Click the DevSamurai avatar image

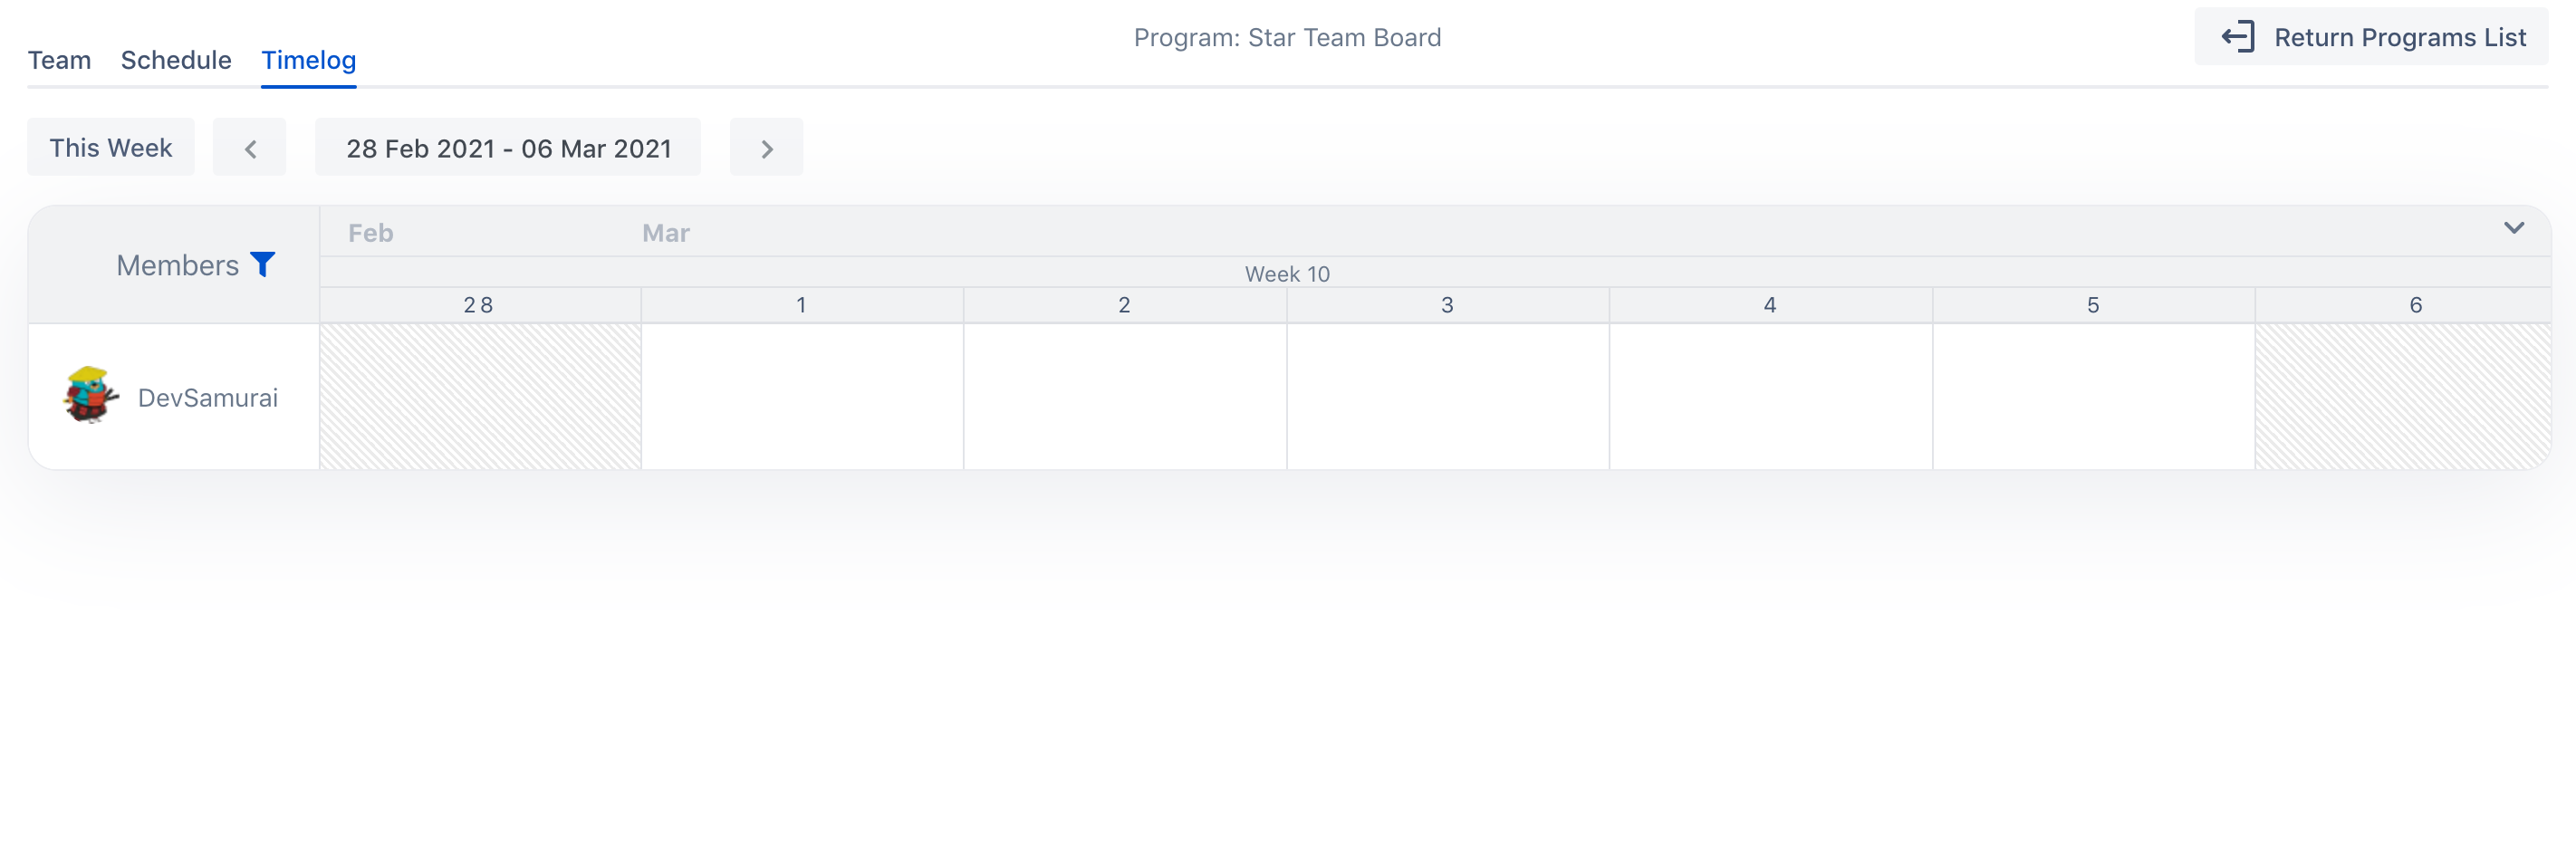[x=90, y=396]
